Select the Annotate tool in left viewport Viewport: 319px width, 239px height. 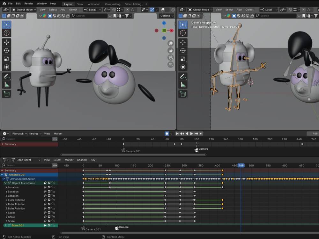(x=6, y=76)
